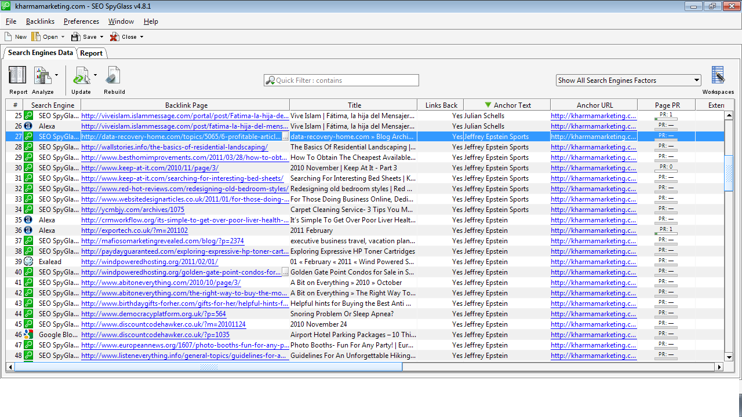The width and height of the screenshot is (742, 417).
Task: Expand the Analyze dropdown arrow
Action: tap(56, 75)
